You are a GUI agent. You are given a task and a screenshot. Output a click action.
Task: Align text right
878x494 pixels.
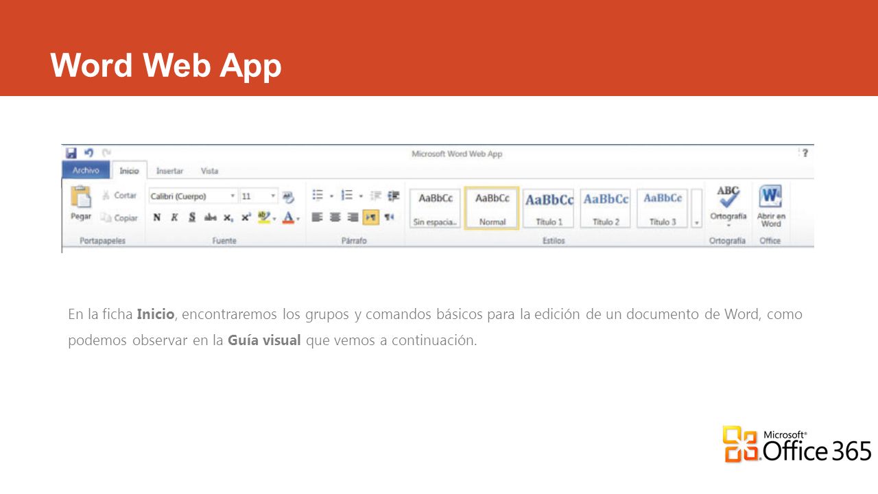click(x=353, y=217)
